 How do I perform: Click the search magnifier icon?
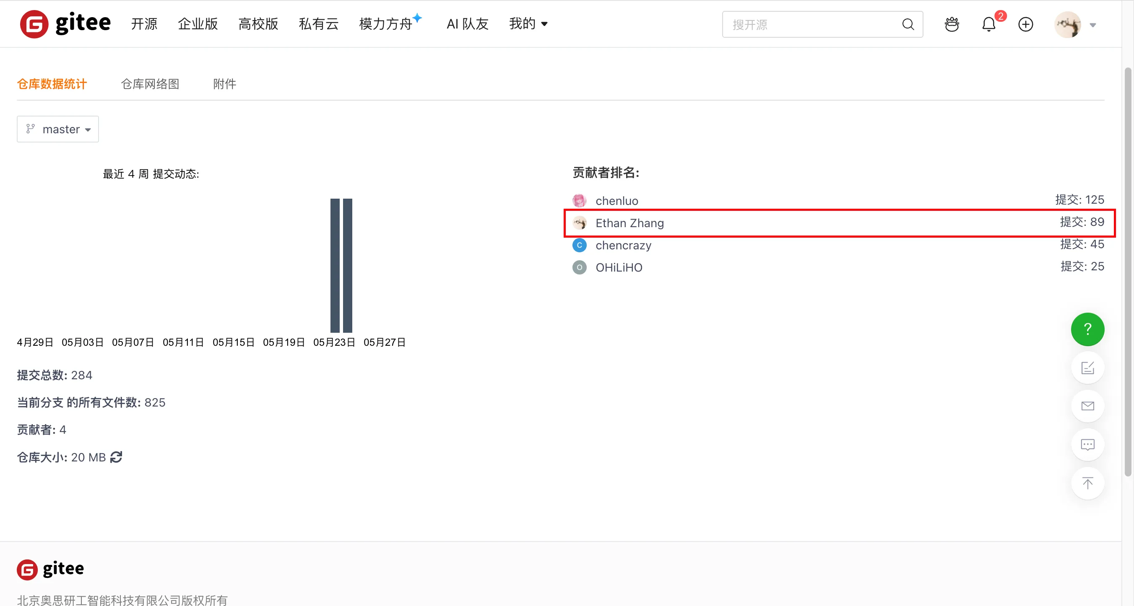[908, 24]
